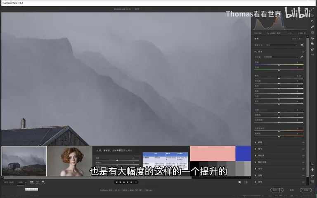This screenshot has width=317, height=198.
Task: Select the pink and blue color chart thumbnail
Action: (220, 161)
